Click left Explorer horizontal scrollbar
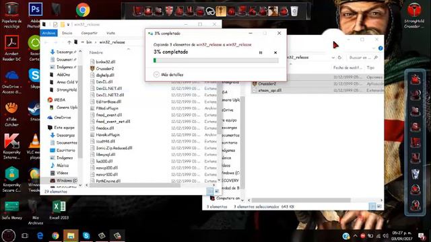Screen dimensions: 431x242 click(135, 186)
